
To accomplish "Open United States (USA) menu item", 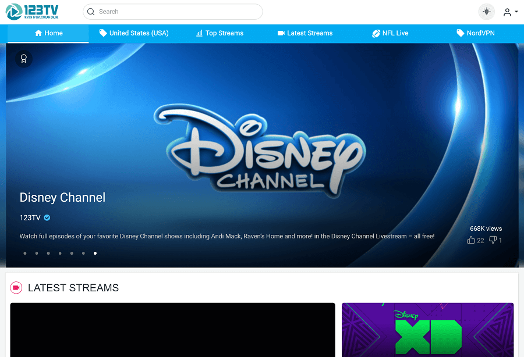I will (x=134, y=33).
